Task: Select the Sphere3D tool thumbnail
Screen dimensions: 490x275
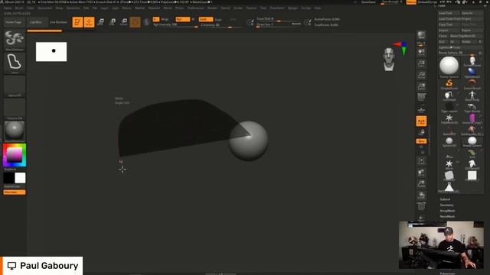Action: (449, 141)
